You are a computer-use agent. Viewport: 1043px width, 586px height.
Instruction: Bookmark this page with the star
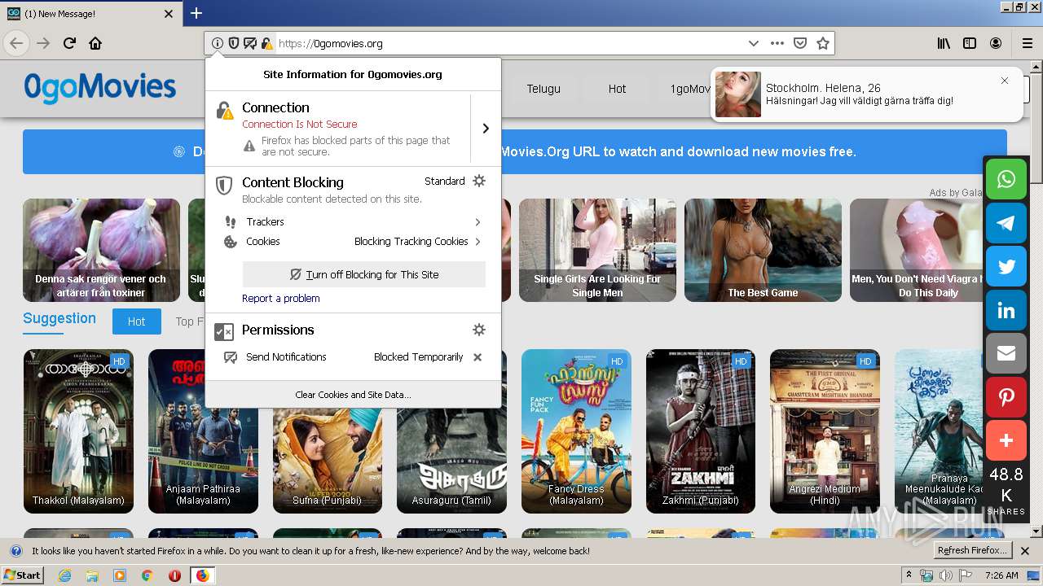pos(823,43)
